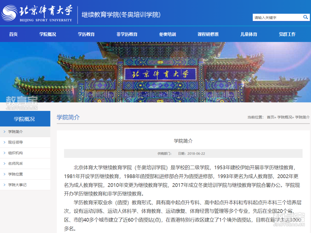Open the 首页 navigation menu item
Screen dimensions: 311x233
[x=13, y=34]
